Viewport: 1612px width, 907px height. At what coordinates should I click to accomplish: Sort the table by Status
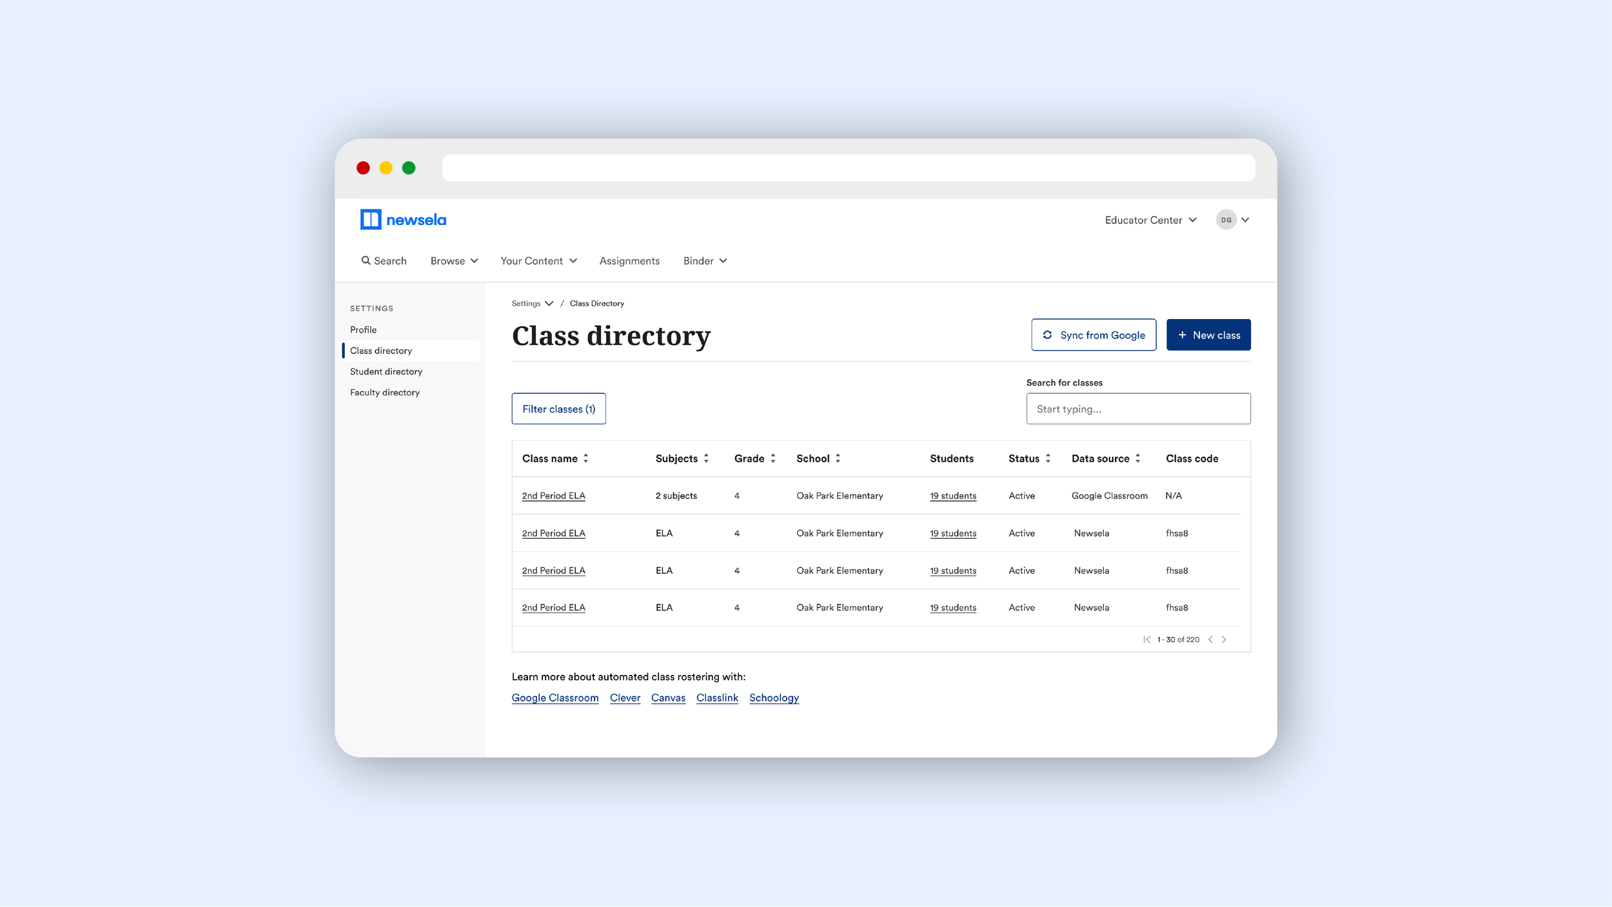coord(1048,458)
